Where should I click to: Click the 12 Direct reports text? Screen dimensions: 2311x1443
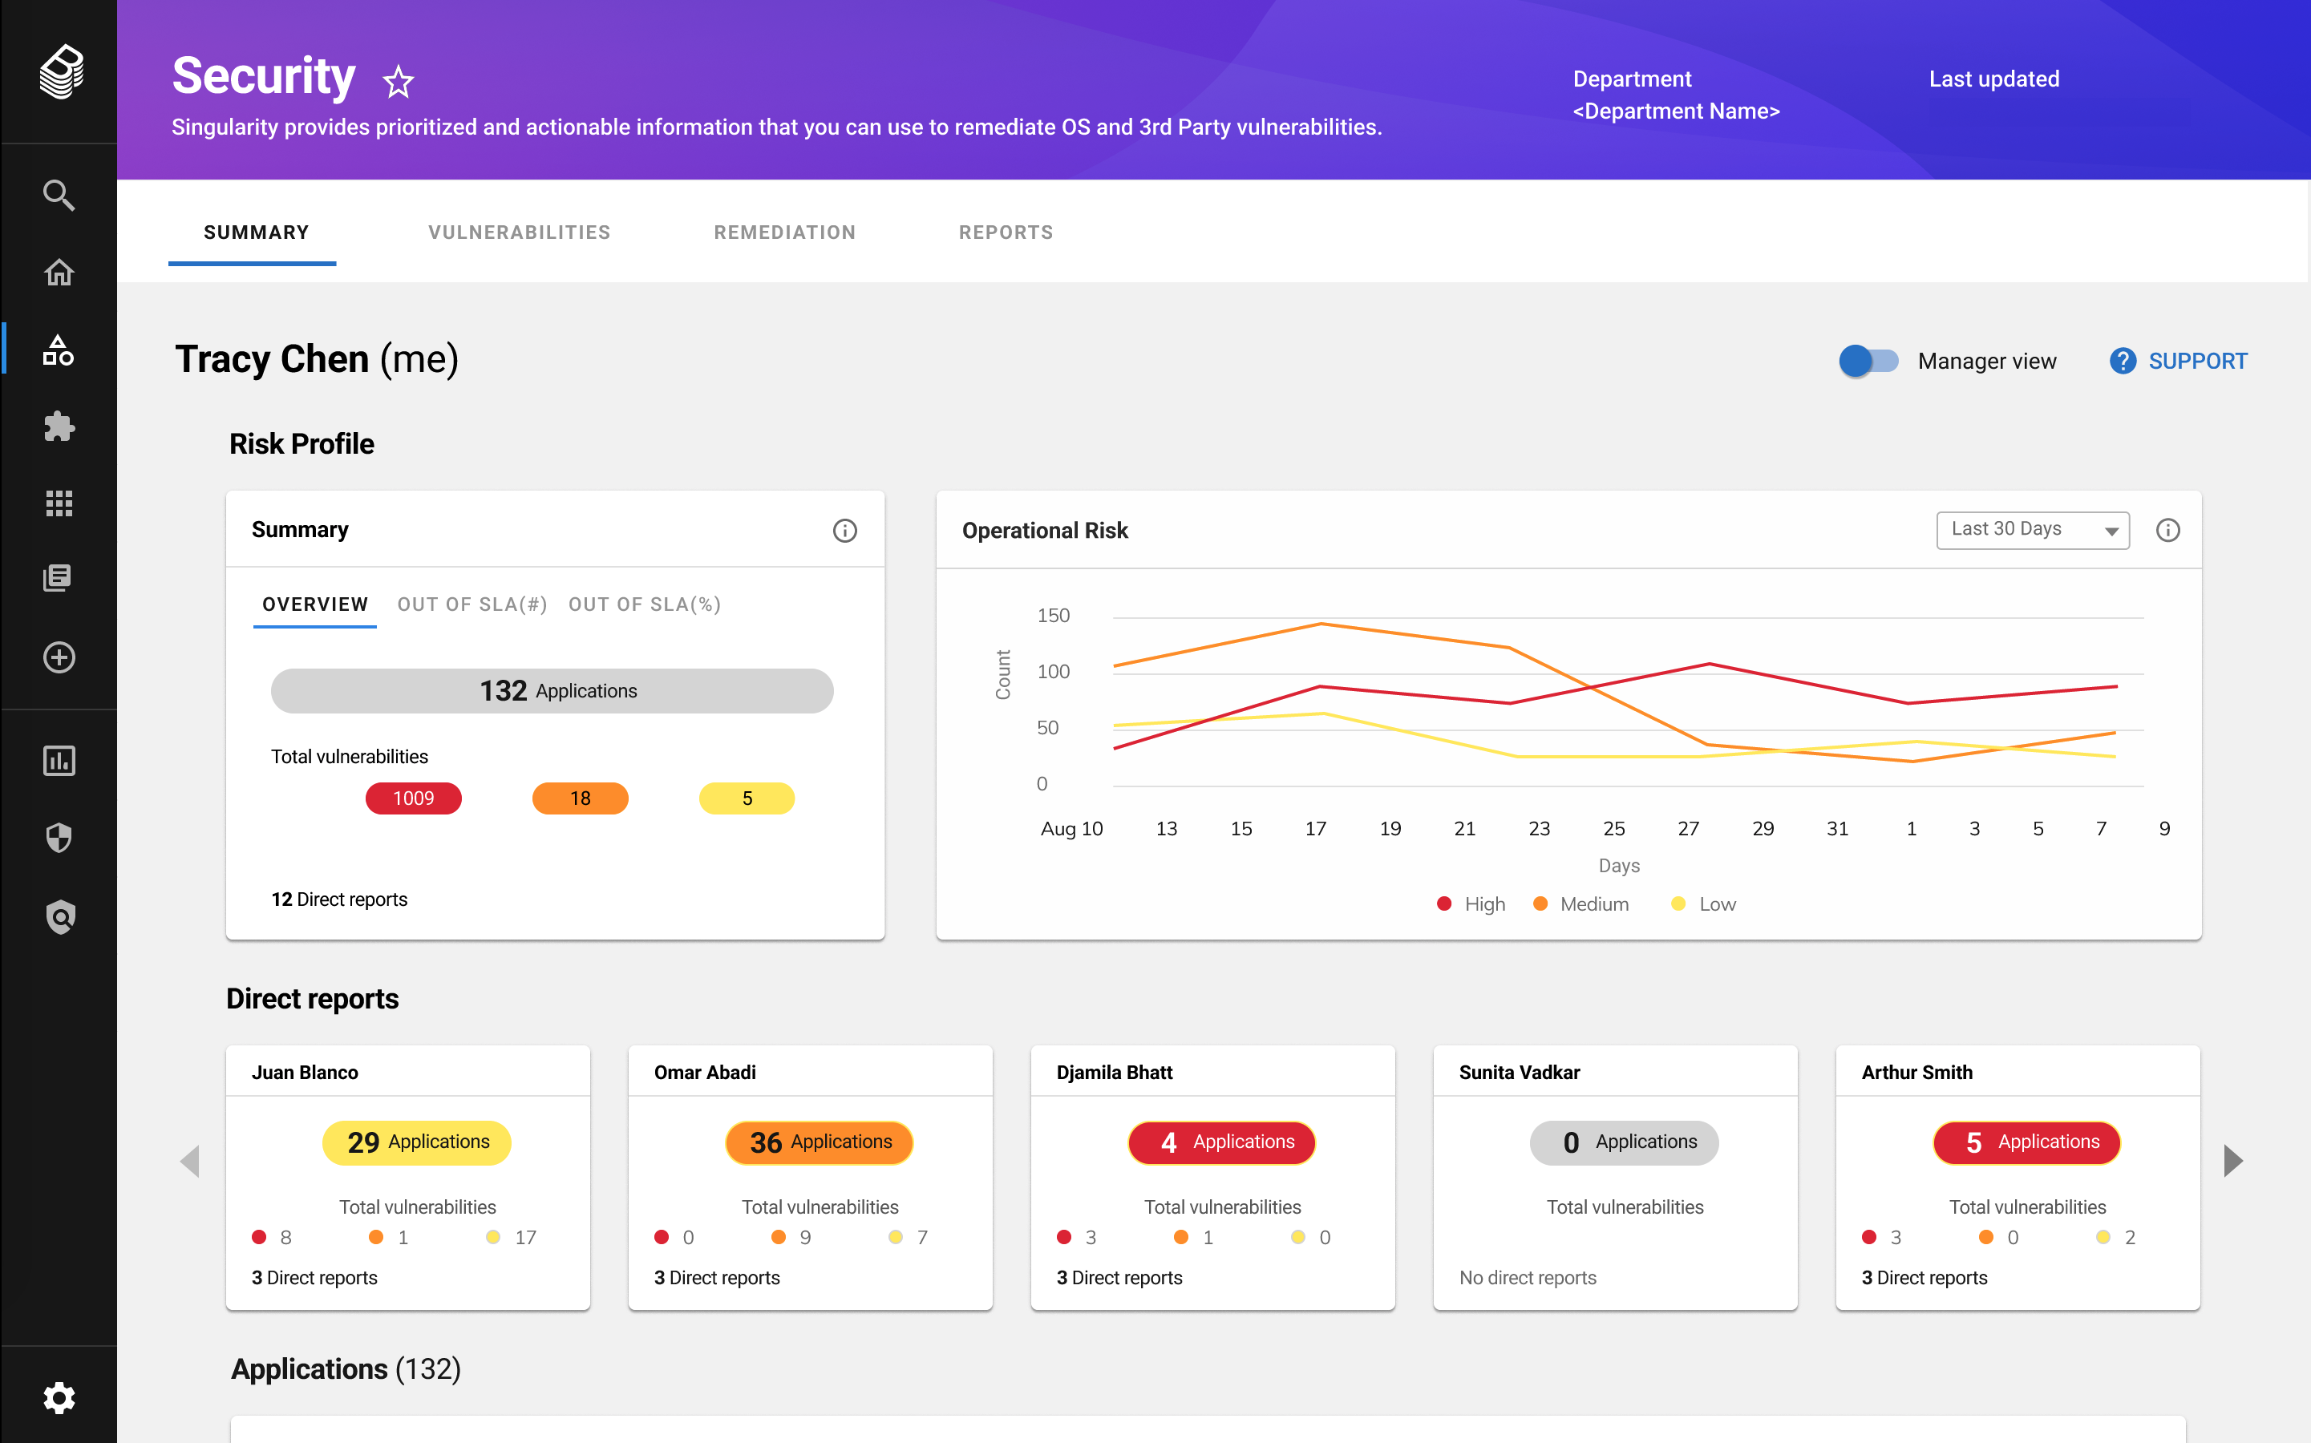click(x=339, y=899)
